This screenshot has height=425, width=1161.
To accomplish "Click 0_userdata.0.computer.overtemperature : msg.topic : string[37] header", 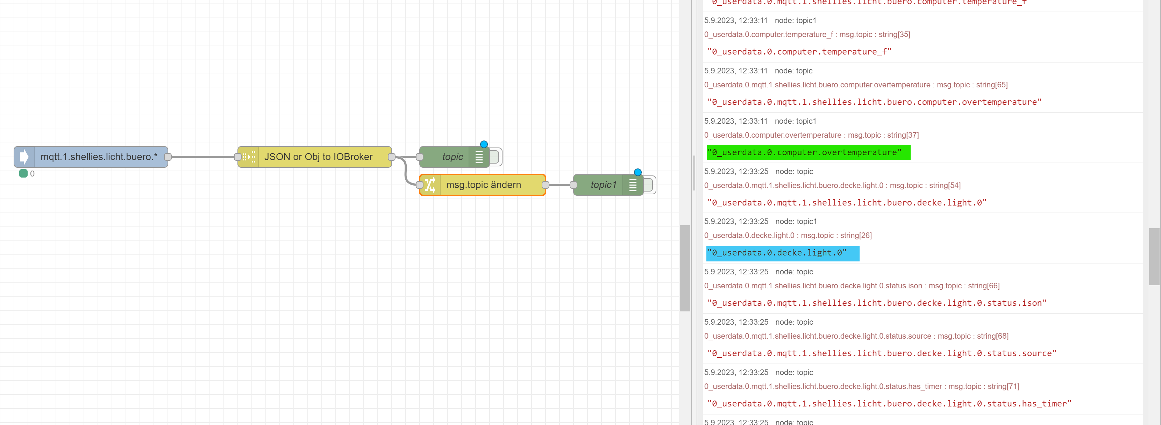I will click(x=811, y=135).
